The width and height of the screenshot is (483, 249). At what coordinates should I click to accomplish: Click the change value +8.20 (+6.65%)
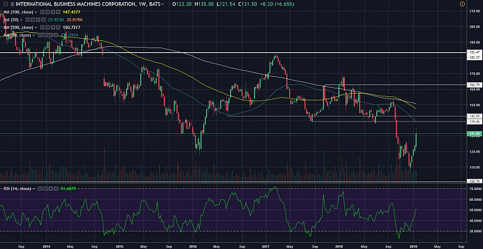click(x=277, y=4)
